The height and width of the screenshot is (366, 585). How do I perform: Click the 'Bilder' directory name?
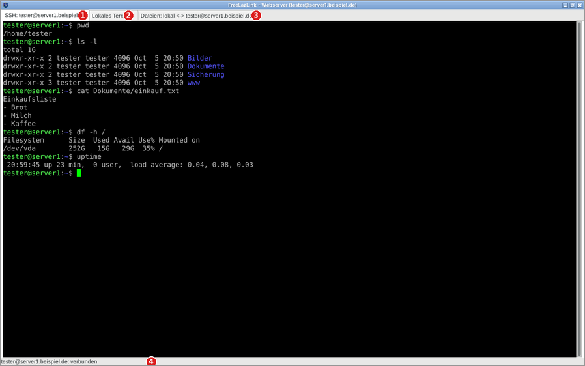(199, 58)
